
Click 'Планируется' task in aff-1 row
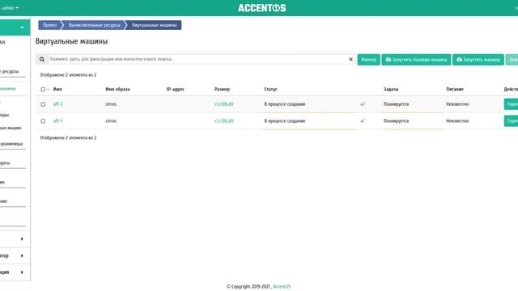pos(396,120)
